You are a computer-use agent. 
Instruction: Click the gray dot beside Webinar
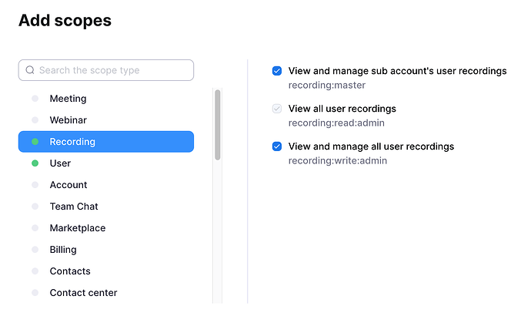point(35,120)
